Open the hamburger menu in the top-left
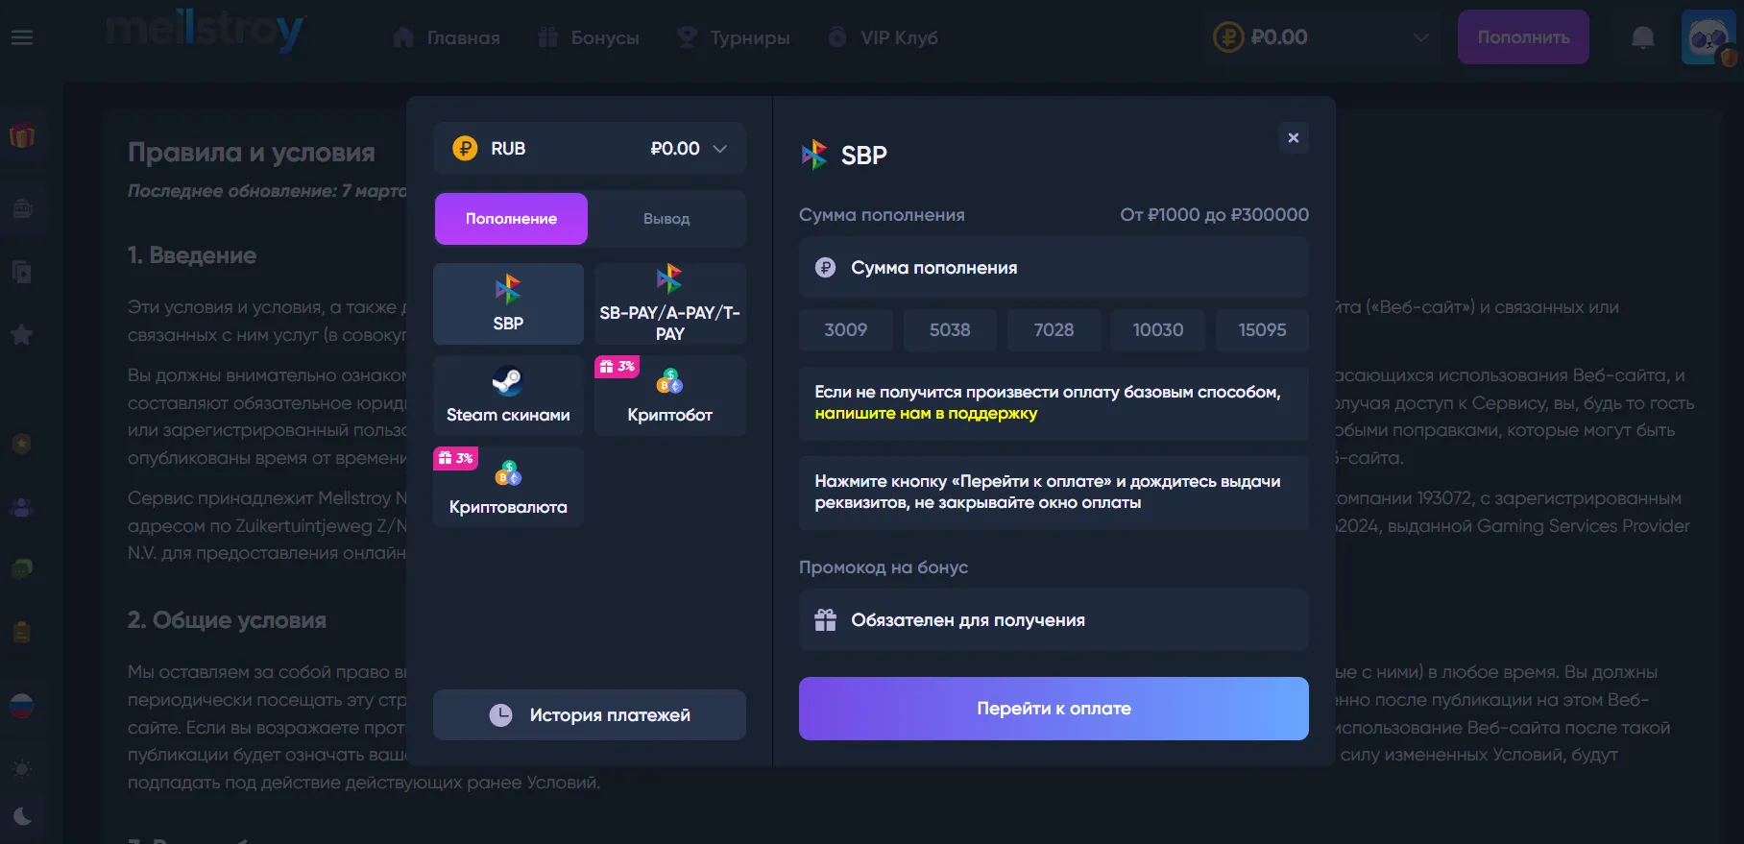The width and height of the screenshot is (1744, 844). coord(22,36)
